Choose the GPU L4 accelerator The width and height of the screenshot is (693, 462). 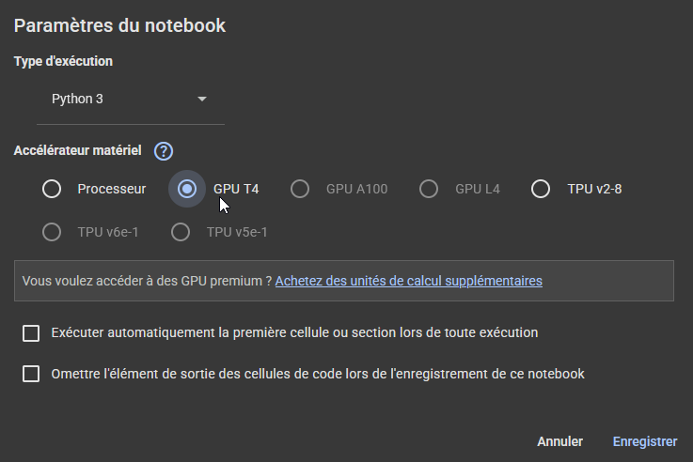429,189
